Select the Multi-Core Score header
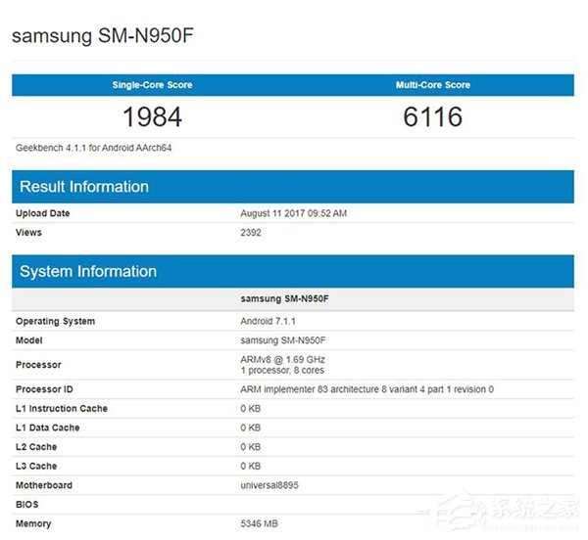Viewport: 588px width, 540px height. [x=433, y=85]
